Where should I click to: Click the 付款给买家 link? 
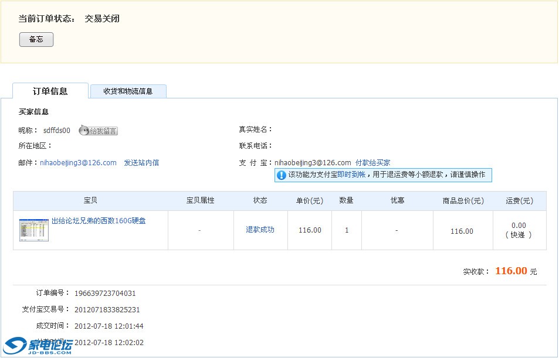372,163
